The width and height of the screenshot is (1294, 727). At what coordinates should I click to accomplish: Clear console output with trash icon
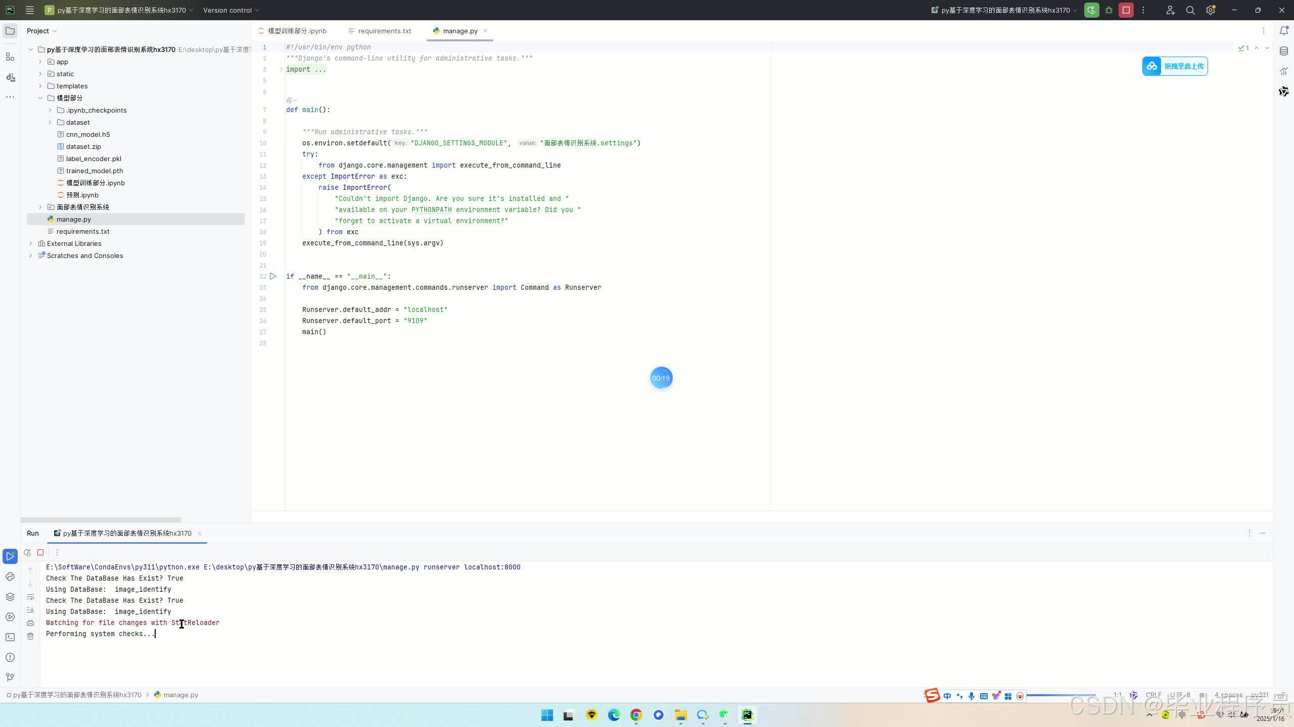pyautogui.click(x=30, y=636)
